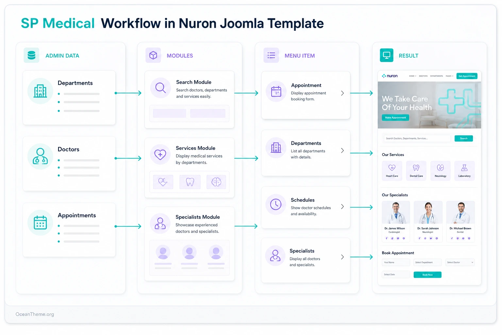Open the OceanTheme.org link
Image resolution: width=502 pixels, height=335 pixels.
point(35,314)
